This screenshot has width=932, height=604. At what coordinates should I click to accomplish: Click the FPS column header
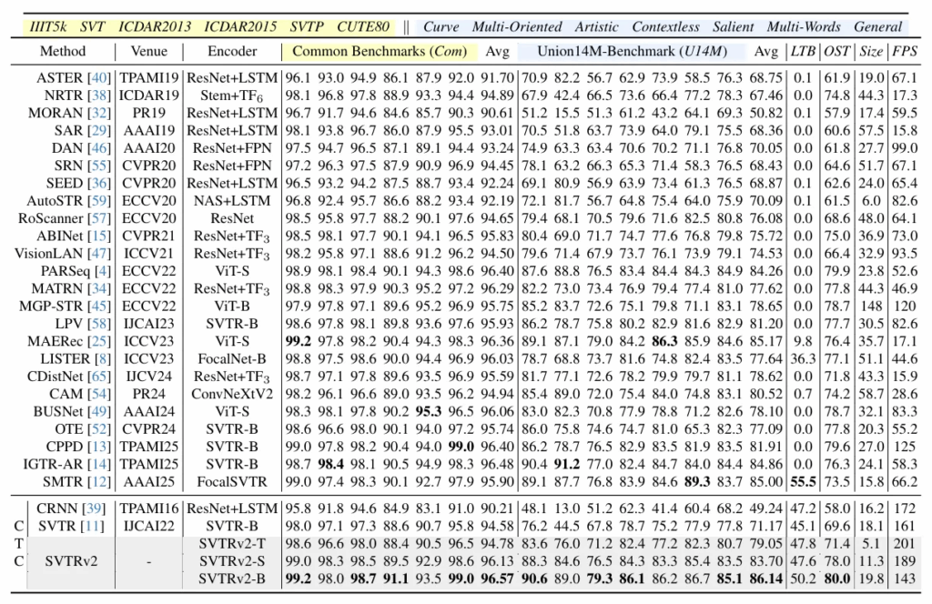click(x=904, y=51)
